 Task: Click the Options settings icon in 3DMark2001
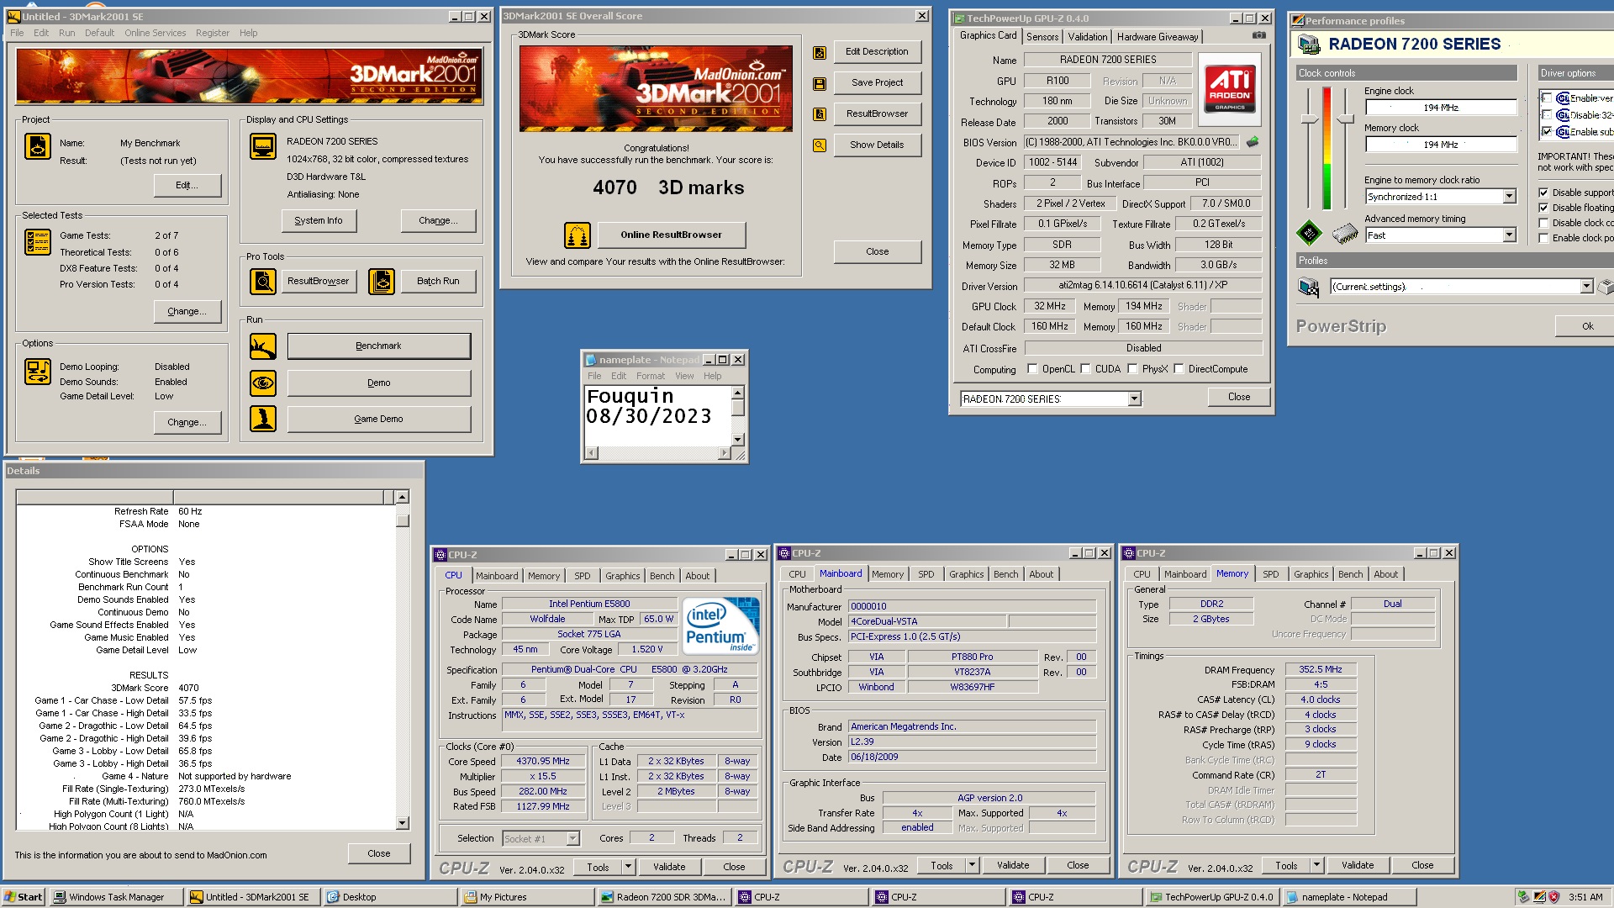[38, 372]
